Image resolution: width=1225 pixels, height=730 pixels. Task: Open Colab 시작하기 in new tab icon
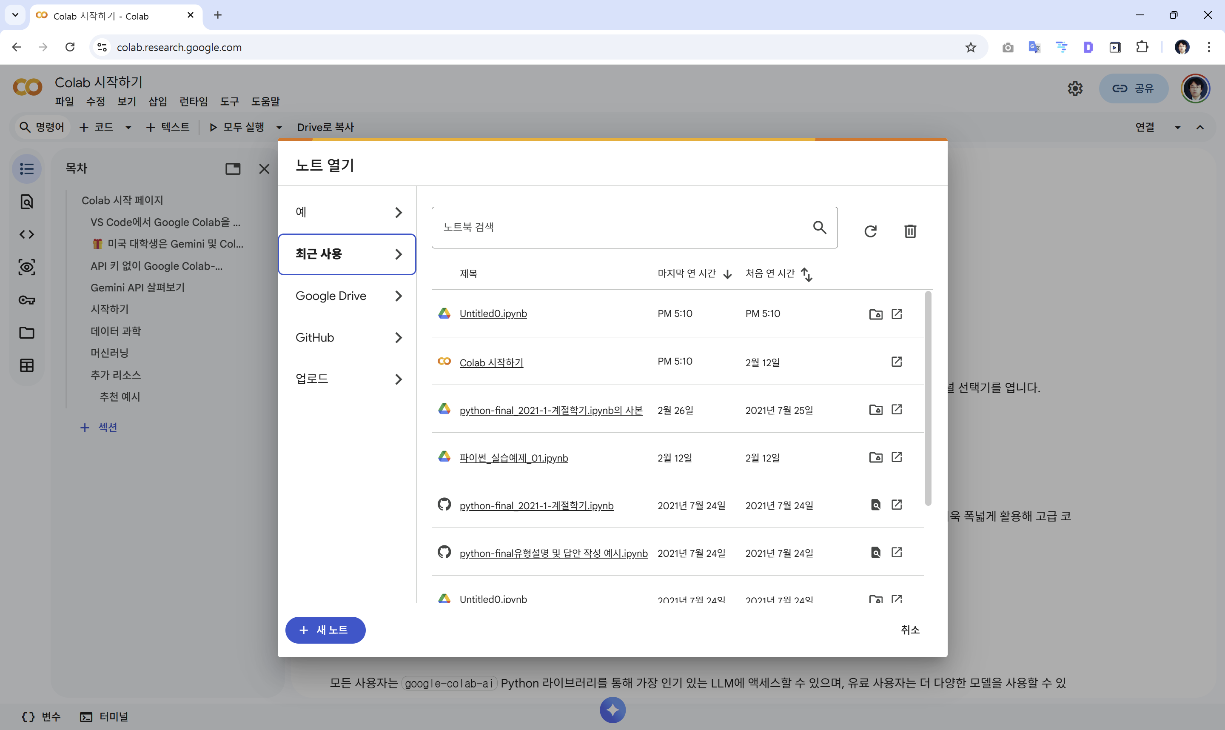click(897, 362)
